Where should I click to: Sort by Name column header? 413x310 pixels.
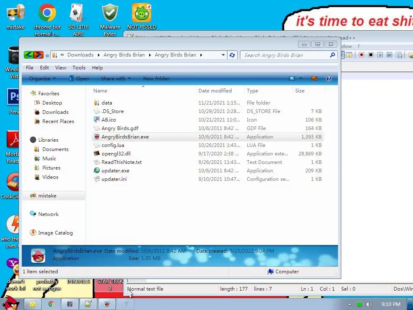(143, 91)
